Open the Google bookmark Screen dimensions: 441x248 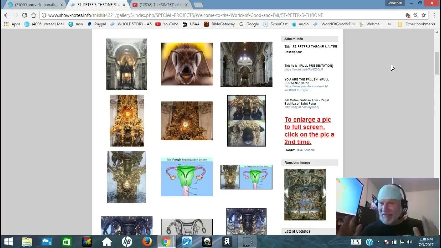pos(249,24)
